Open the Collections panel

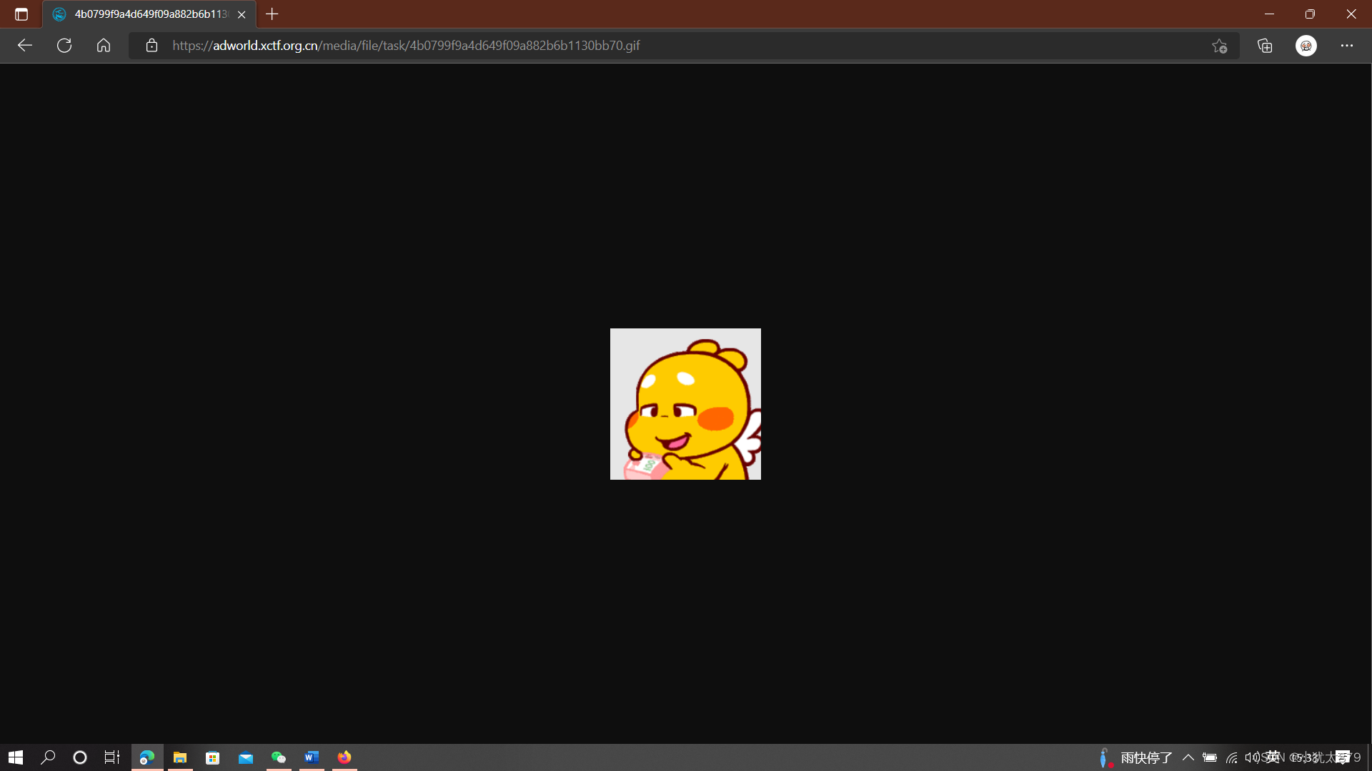point(1265,46)
